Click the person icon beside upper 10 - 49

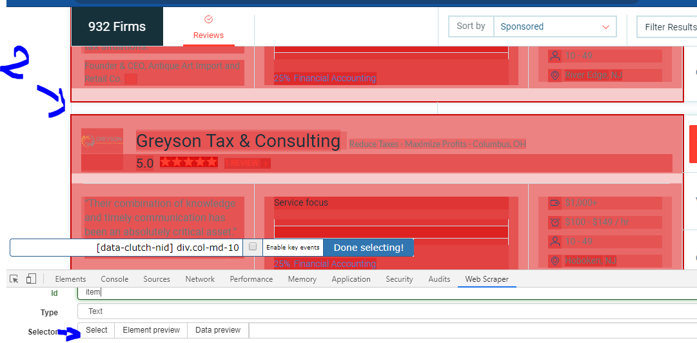[555, 56]
